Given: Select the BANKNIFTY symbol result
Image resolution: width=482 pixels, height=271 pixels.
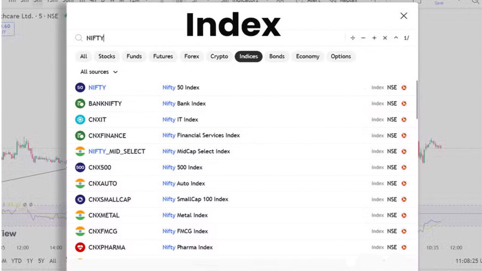Looking at the screenshot, I should (105, 104).
